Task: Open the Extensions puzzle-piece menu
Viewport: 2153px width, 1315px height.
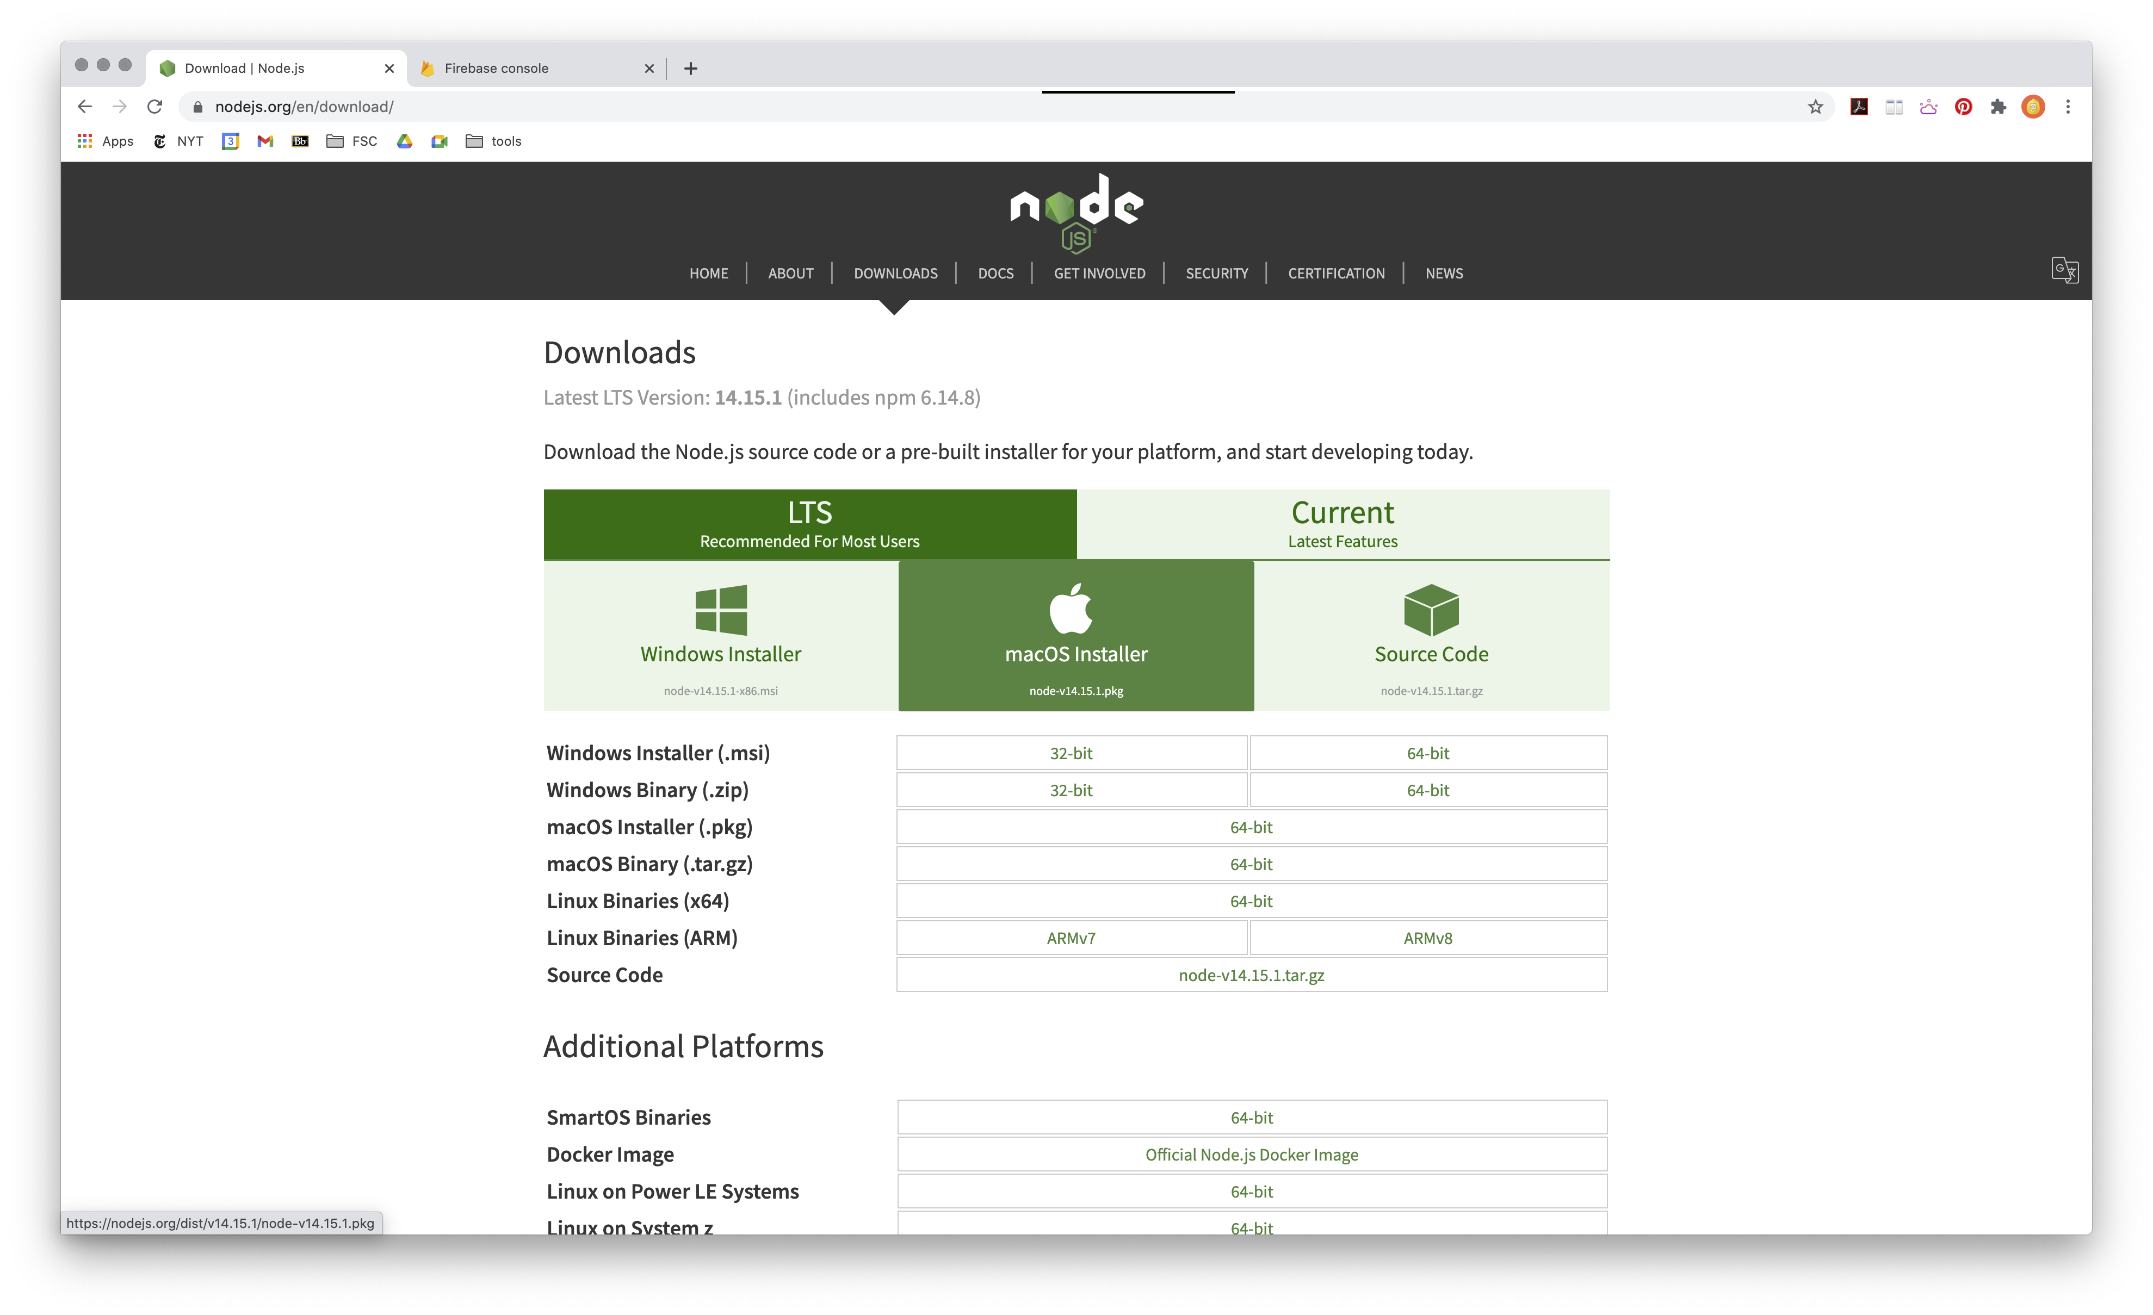Action: click(1999, 107)
